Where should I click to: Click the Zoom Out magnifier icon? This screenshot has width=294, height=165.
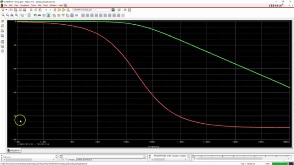point(7,15)
